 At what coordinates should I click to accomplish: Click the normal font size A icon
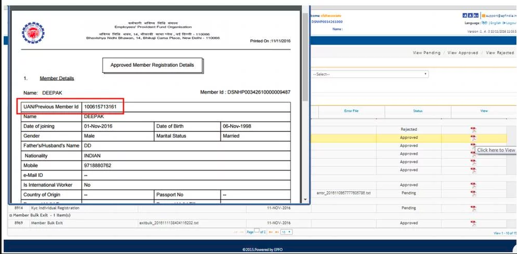tap(470, 16)
